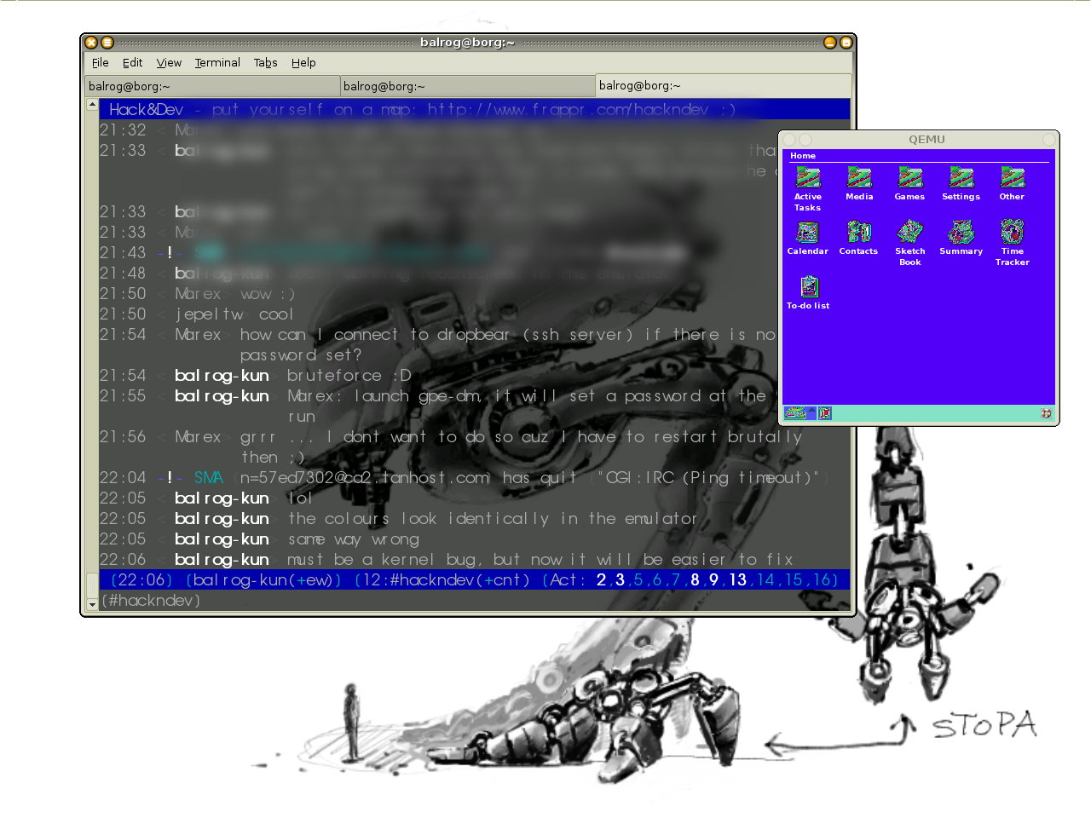Launch the Summary app in QEMU
Viewport: 1091px width, 818px height.
[x=961, y=238]
